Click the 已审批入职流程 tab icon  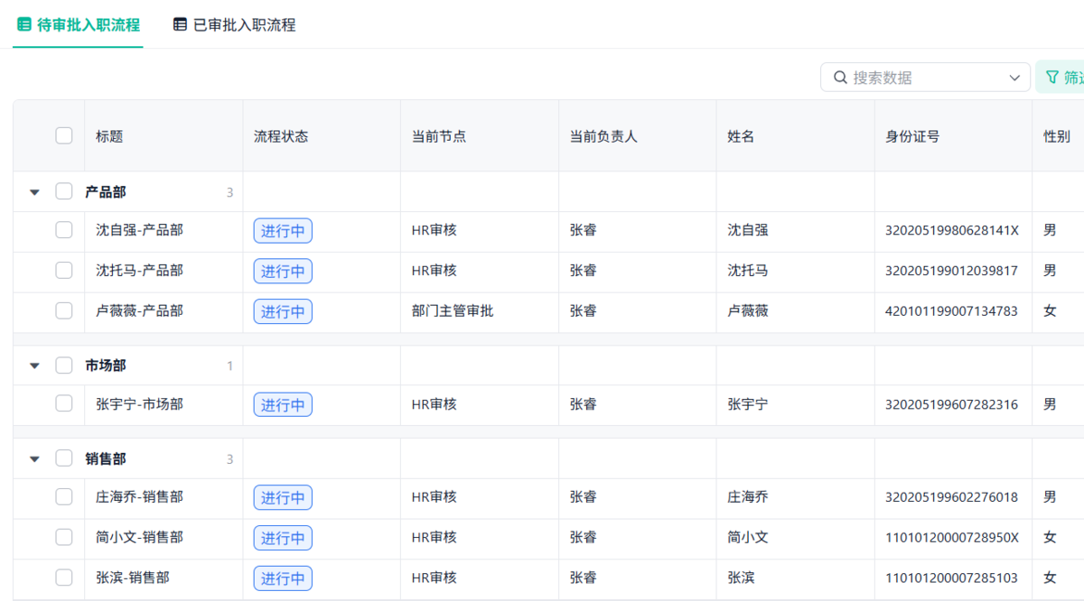point(179,24)
